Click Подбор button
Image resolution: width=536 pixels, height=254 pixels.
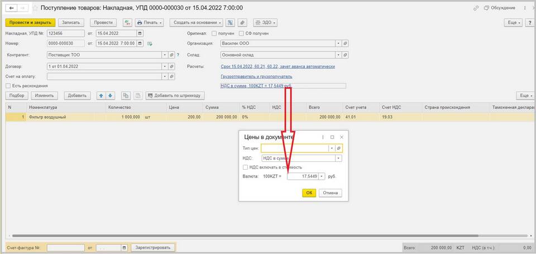coord(17,95)
